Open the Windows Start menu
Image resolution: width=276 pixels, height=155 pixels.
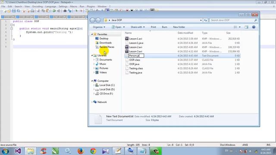tap(5, 151)
